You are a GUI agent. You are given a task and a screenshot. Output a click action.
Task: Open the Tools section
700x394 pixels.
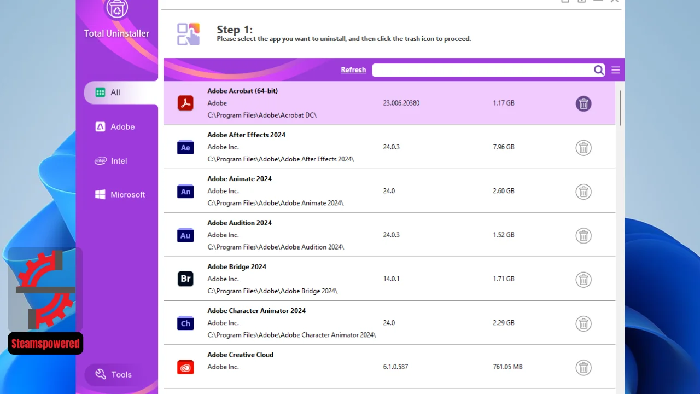[x=113, y=374]
